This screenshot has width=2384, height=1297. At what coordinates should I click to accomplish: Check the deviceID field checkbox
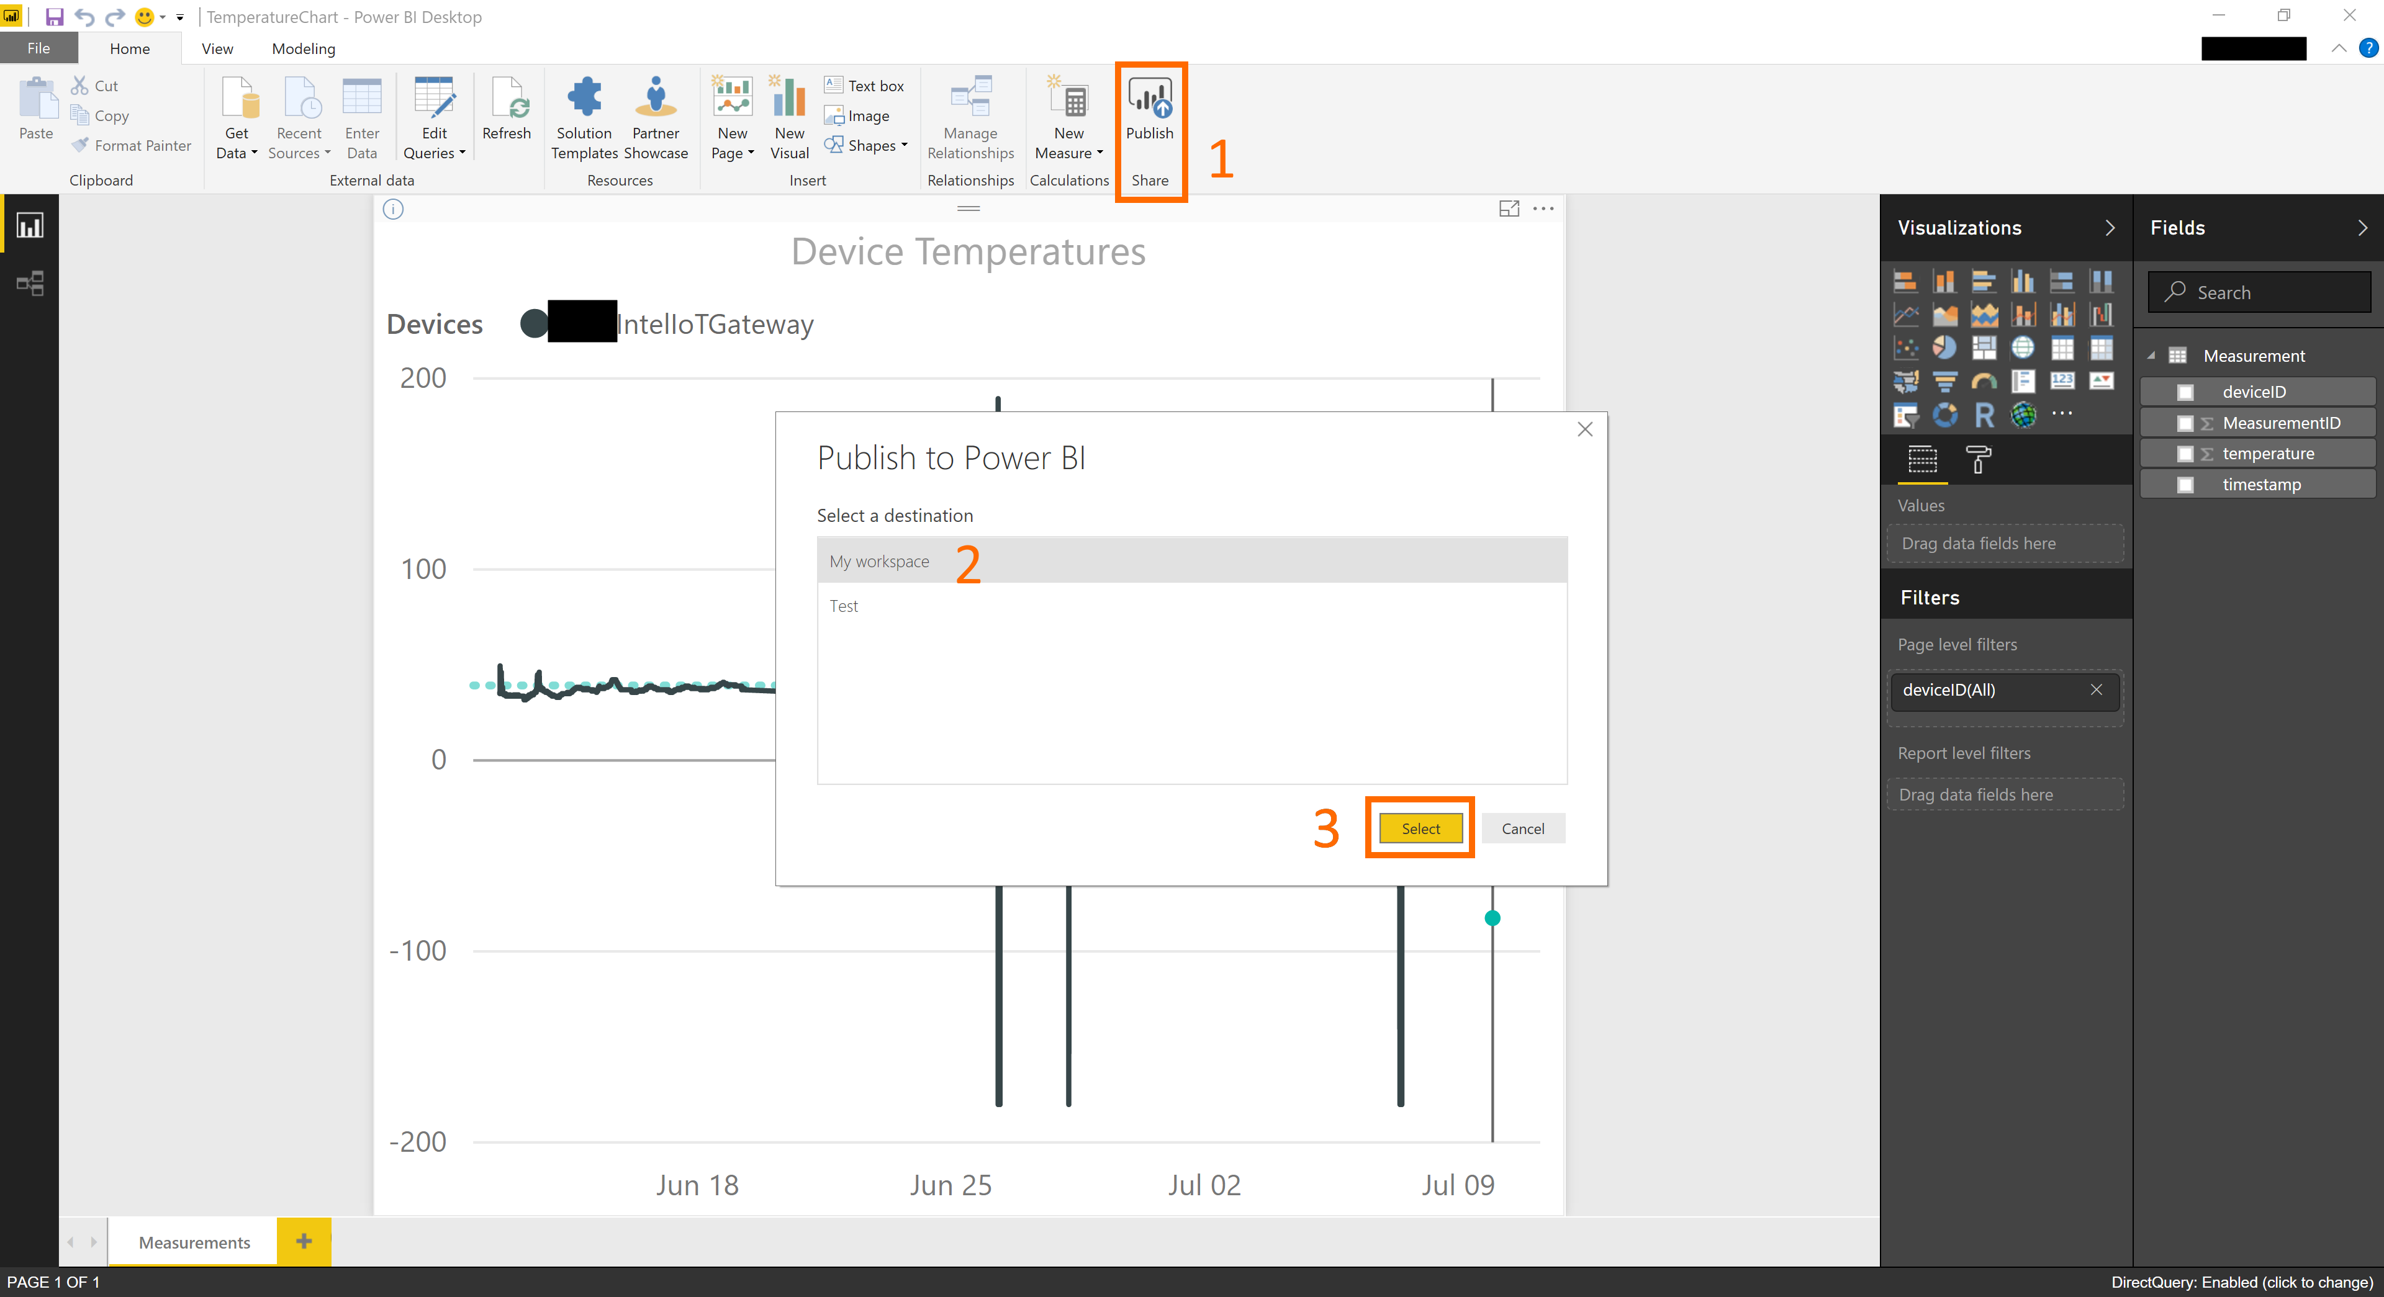[x=2185, y=392]
